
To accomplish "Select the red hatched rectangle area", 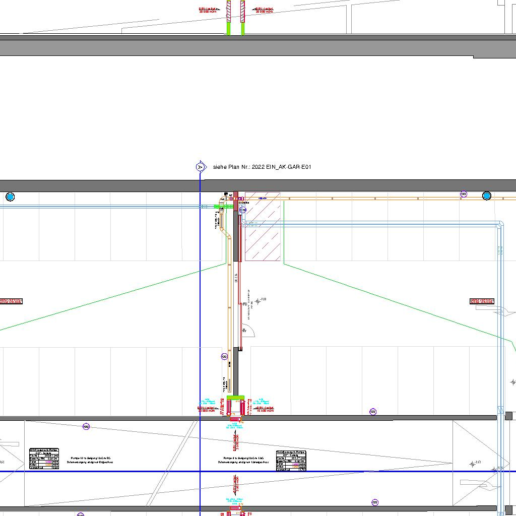I will coord(263,227).
